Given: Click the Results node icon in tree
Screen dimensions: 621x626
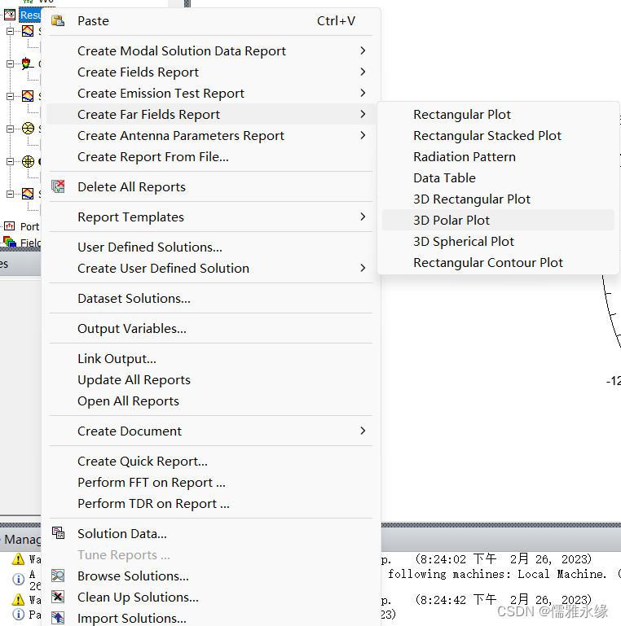Looking at the screenshot, I should (10, 15).
